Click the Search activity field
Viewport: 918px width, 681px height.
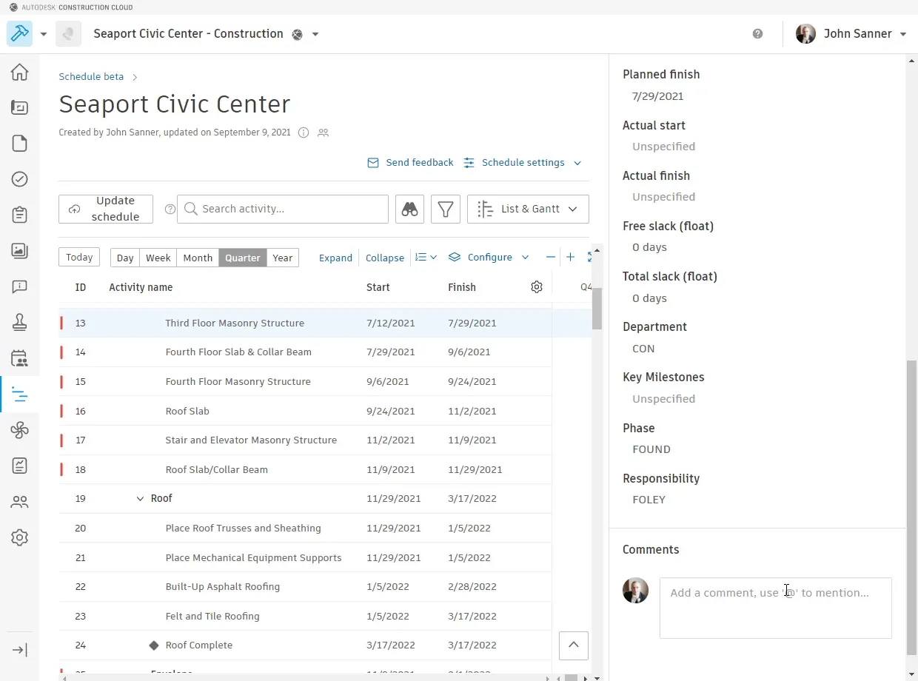point(283,209)
